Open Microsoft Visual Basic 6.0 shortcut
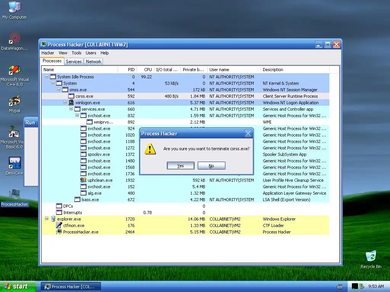 tap(12, 138)
